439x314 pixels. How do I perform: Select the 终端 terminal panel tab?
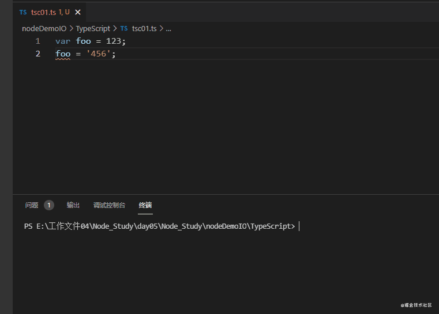point(145,205)
